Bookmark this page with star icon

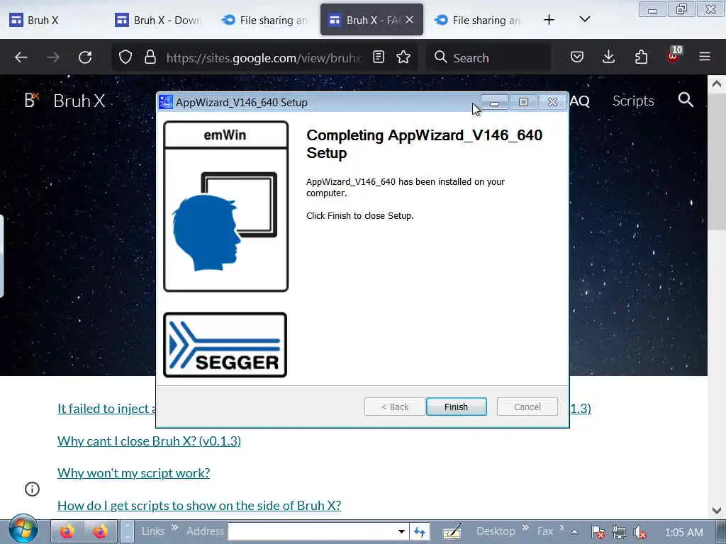pos(403,57)
